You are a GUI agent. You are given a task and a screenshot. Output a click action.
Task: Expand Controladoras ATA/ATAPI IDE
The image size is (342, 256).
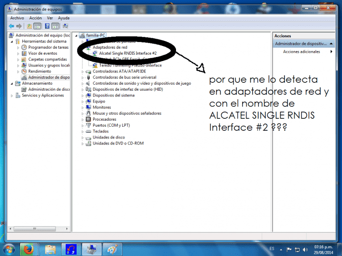coord(83,72)
